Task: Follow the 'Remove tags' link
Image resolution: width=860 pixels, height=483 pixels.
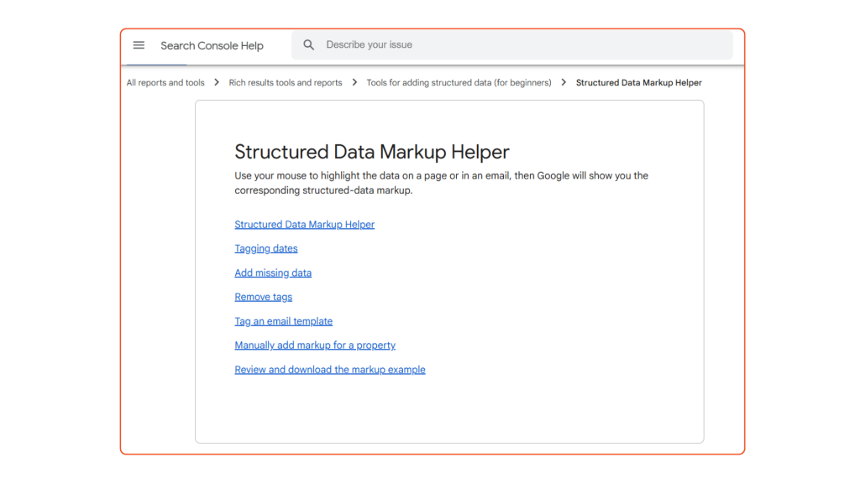Action: [263, 297]
